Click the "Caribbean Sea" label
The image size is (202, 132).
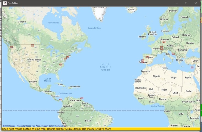point(65,94)
